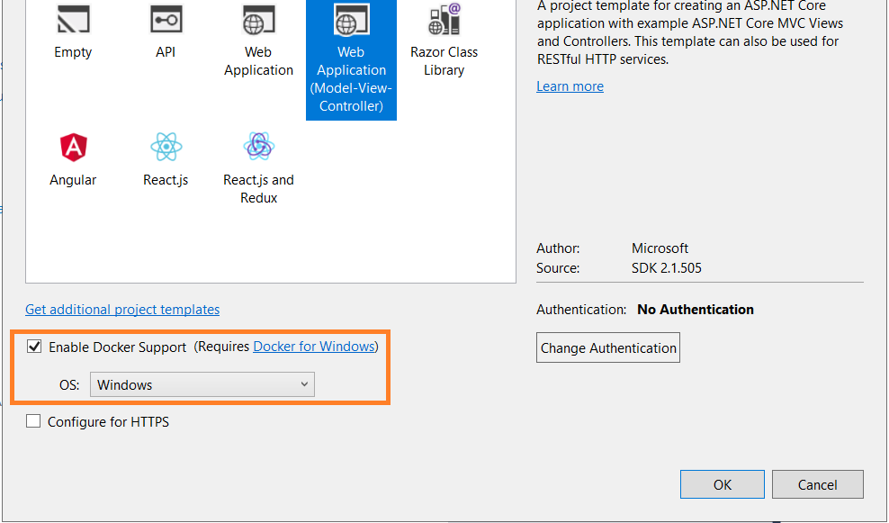The width and height of the screenshot is (889, 523).
Task: Pick the Web Application template icon
Action: coord(258,19)
